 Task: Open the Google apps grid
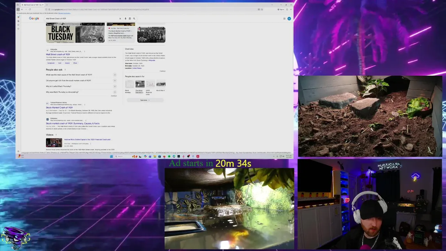click(x=284, y=18)
